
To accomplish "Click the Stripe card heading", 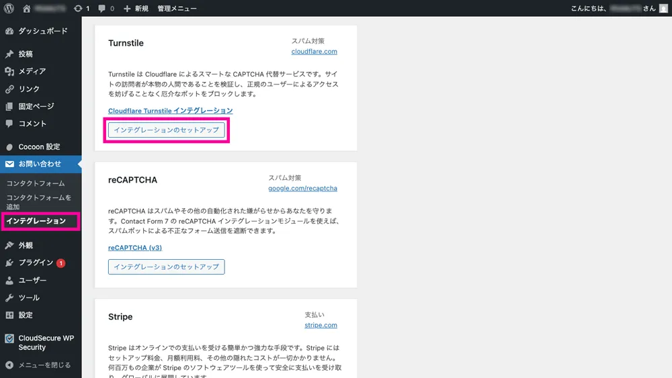I will coord(120,317).
